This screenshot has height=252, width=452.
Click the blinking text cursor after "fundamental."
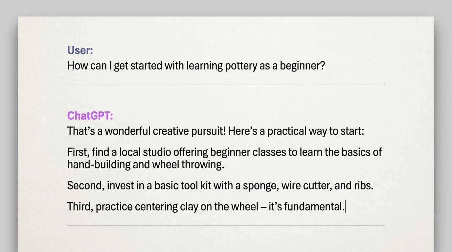(345, 207)
